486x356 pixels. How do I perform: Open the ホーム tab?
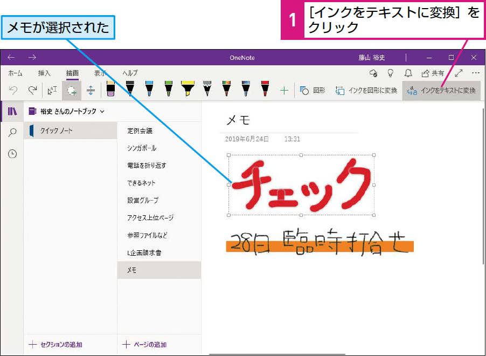coord(15,73)
